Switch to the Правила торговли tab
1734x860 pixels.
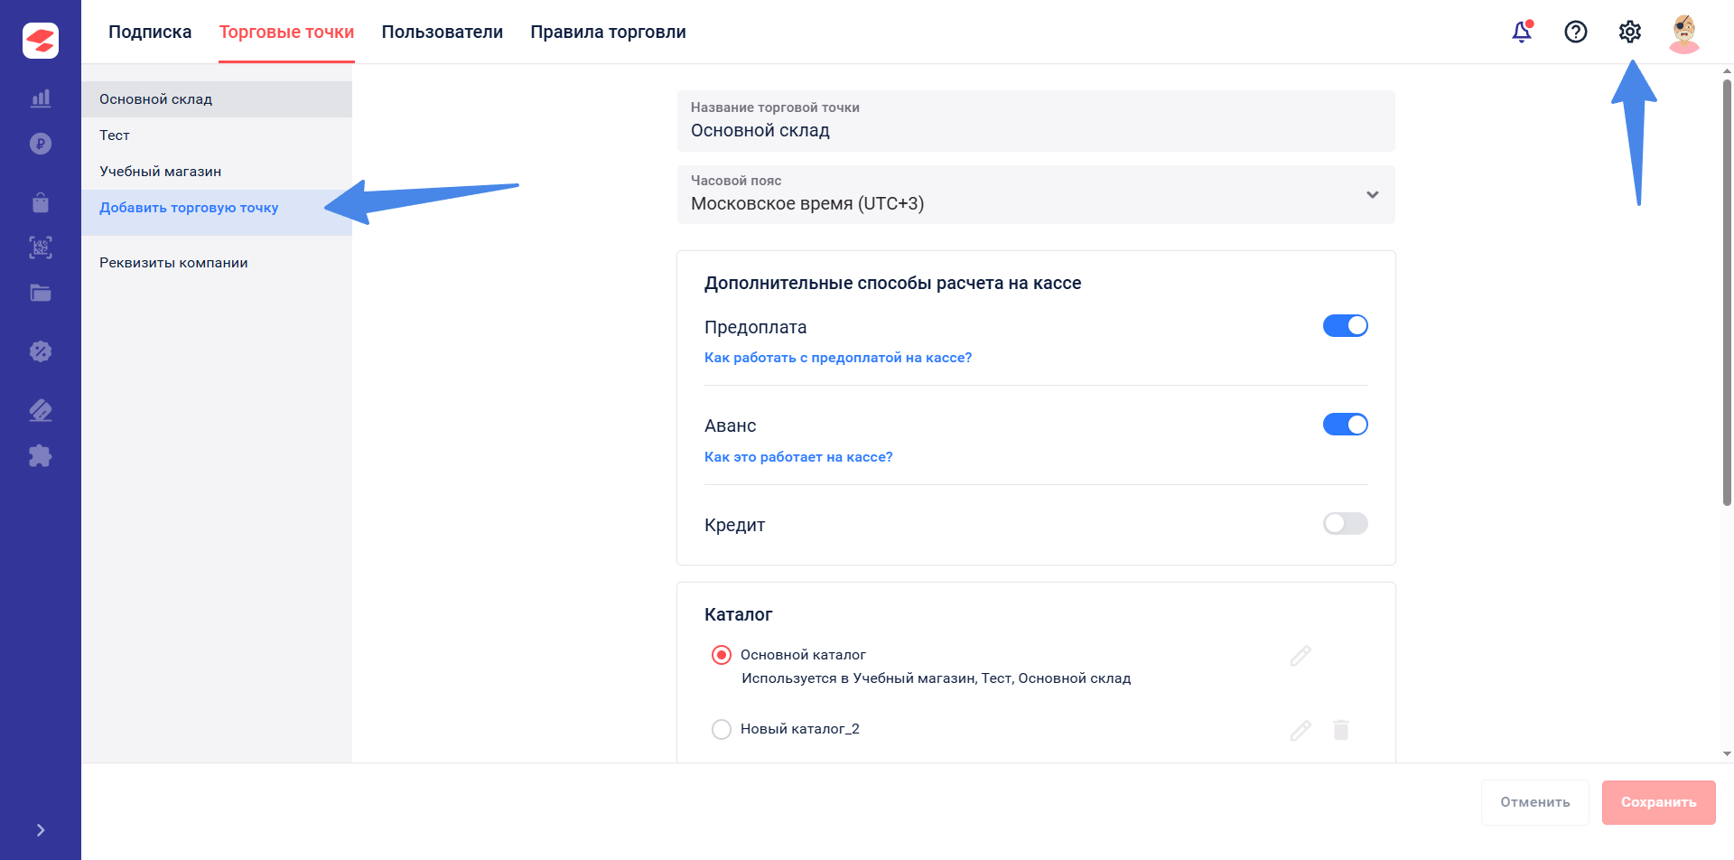pos(608,32)
